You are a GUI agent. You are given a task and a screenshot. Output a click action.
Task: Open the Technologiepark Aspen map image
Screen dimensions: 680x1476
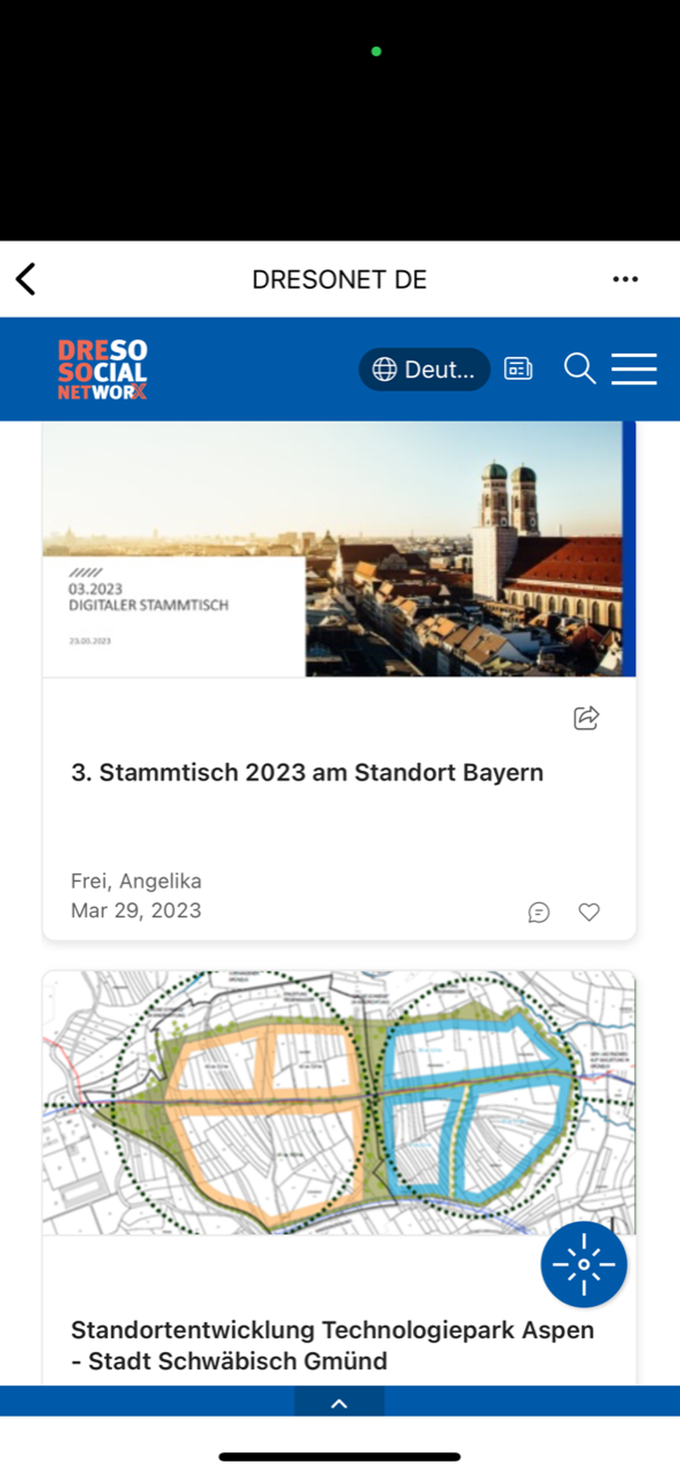click(338, 1102)
